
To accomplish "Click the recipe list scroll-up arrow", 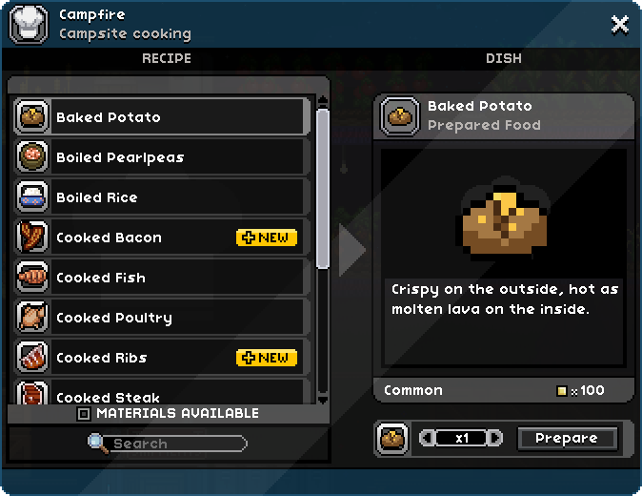I will point(323,100).
